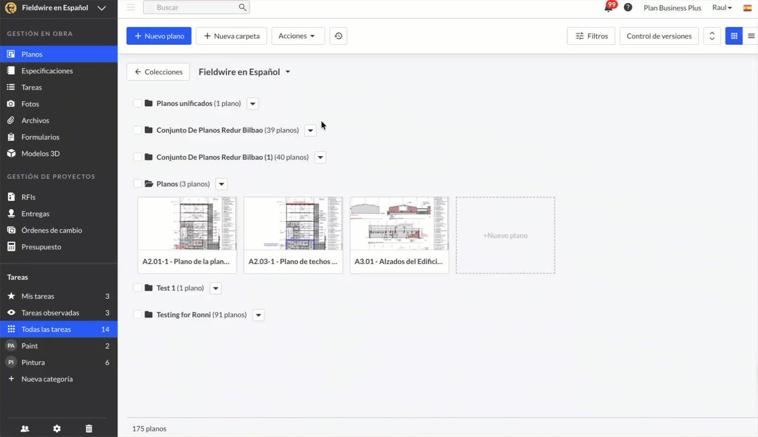Image resolution: width=758 pixels, height=437 pixels.
Task: Open Planos unificados folder dropdown arrow
Action: (x=252, y=104)
